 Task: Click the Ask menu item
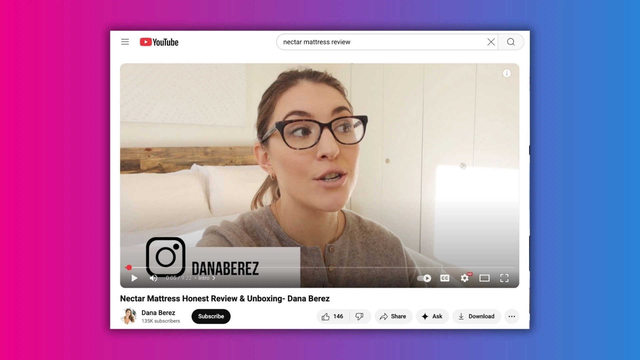[x=432, y=316]
